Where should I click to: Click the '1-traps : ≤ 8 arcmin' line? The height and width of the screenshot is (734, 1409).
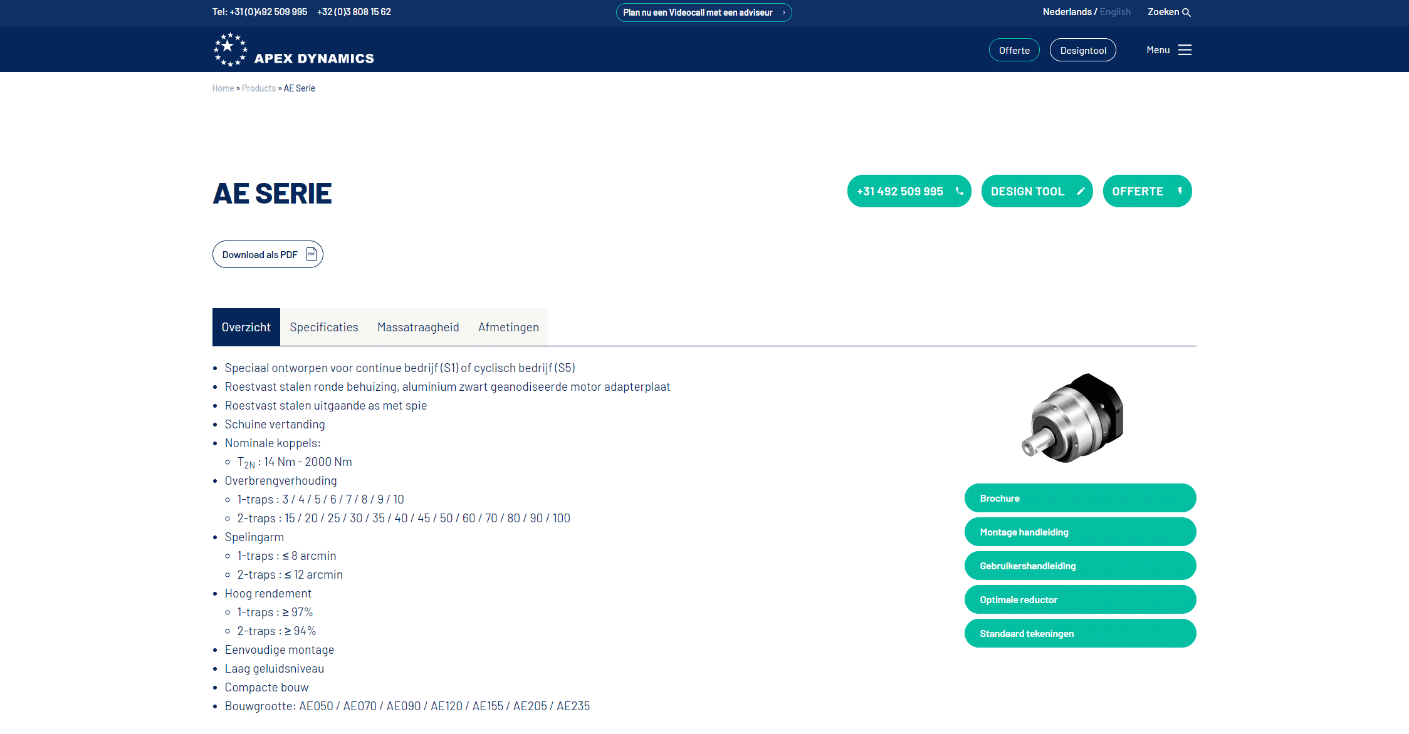click(x=286, y=556)
